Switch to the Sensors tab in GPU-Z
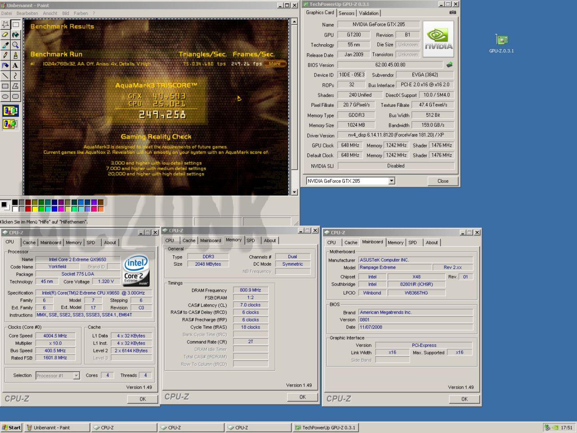577x433 pixels. (346, 13)
